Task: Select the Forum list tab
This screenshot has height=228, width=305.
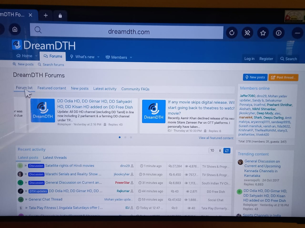Action: pyautogui.click(x=24, y=87)
